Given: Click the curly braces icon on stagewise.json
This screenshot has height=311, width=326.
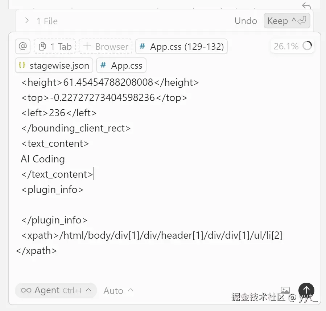Looking at the screenshot, I should (22, 65).
